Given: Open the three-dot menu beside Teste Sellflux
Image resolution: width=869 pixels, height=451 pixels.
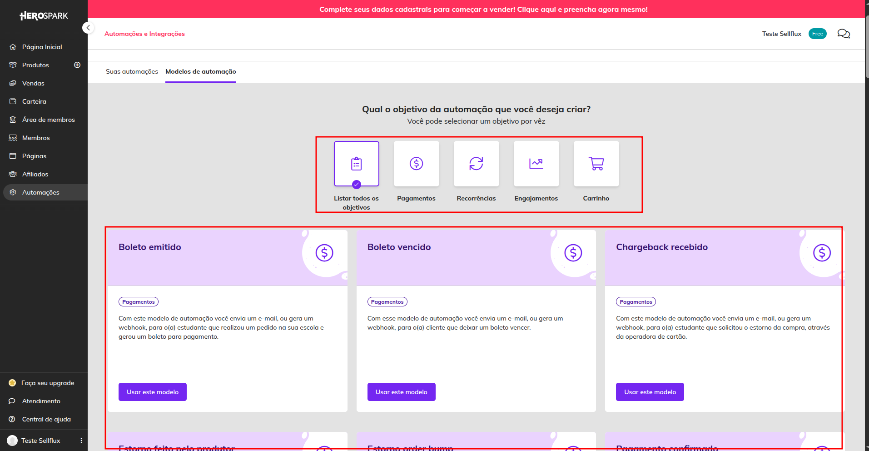Looking at the screenshot, I should 81,441.
